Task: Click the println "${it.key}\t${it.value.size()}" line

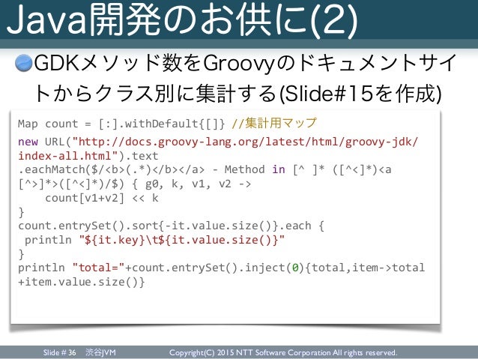Action: [154, 241]
